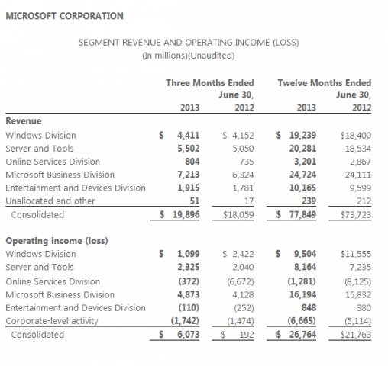Select the Segment Revenue and Operating Income title
Image resolution: width=388 pixels, height=366 pixels.
pos(189,43)
